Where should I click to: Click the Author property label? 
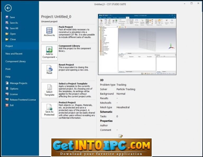(104, 125)
